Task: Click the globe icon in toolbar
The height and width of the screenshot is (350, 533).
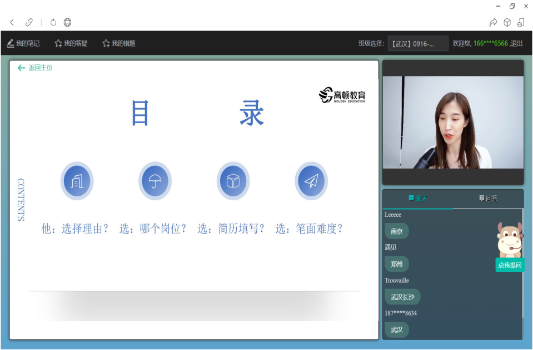Action: pos(67,22)
